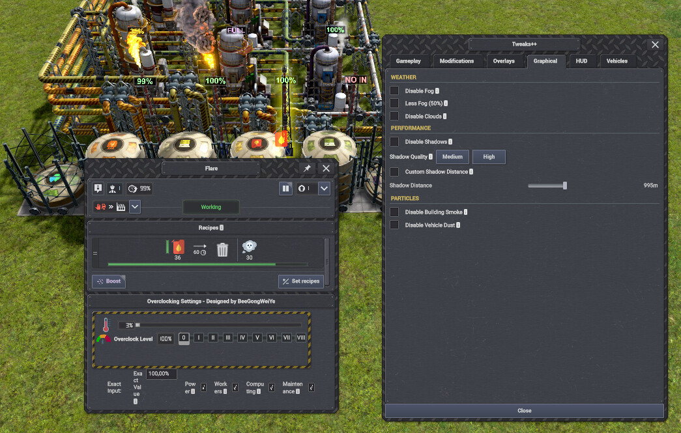Click the flame flare marker icon on the map
The width and height of the screenshot is (681, 433).
pyautogui.click(x=281, y=139)
